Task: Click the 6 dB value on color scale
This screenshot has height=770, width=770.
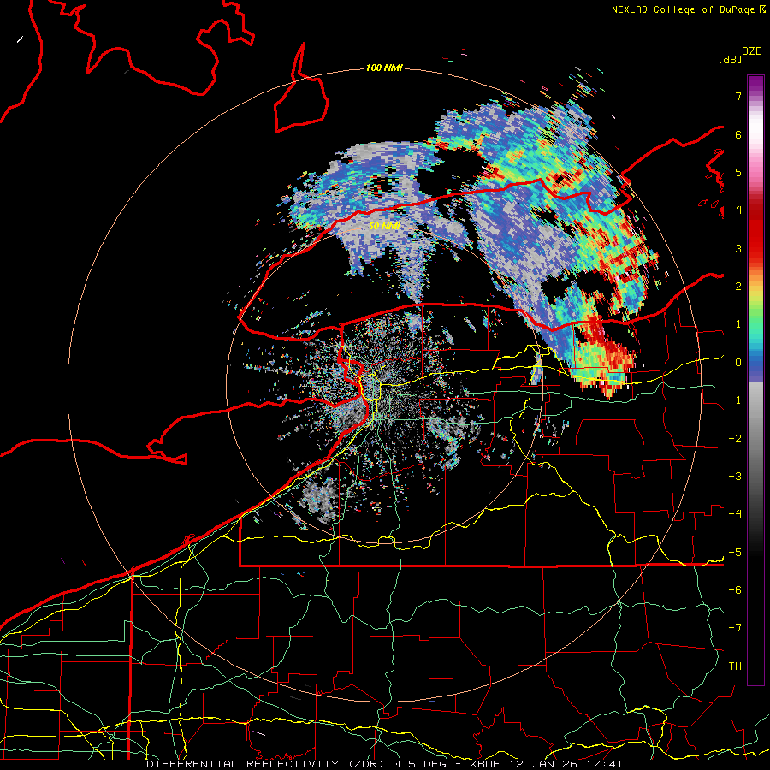Action: coord(738,134)
